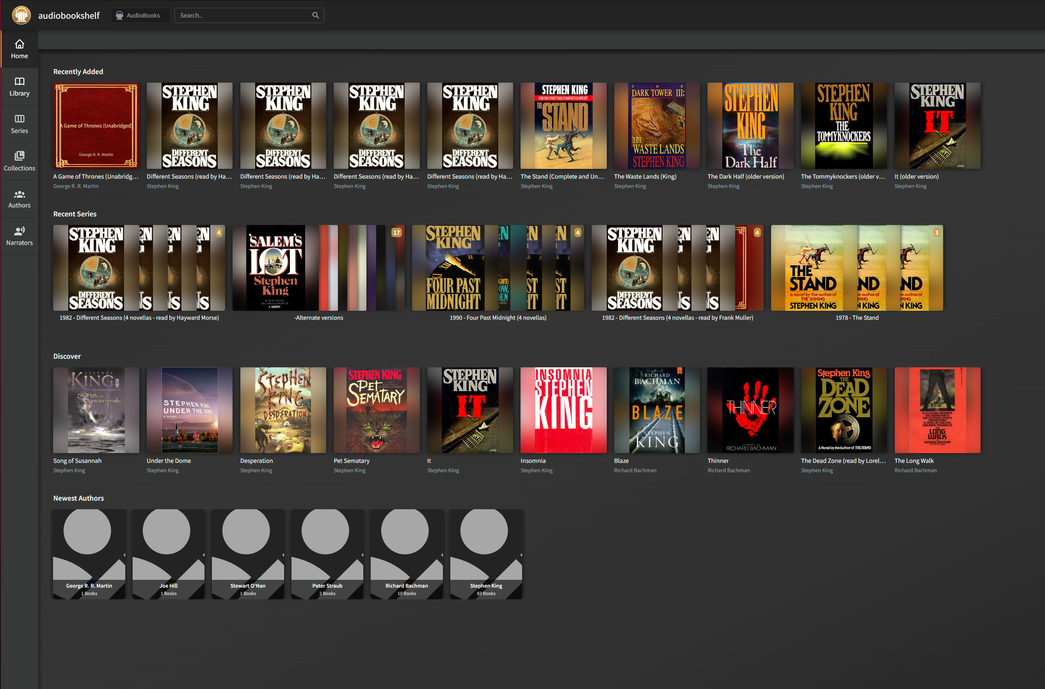Image resolution: width=1045 pixels, height=689 pixels.
Task: Open Different Seasons Hayward Morse series
Action: point(139,268)
